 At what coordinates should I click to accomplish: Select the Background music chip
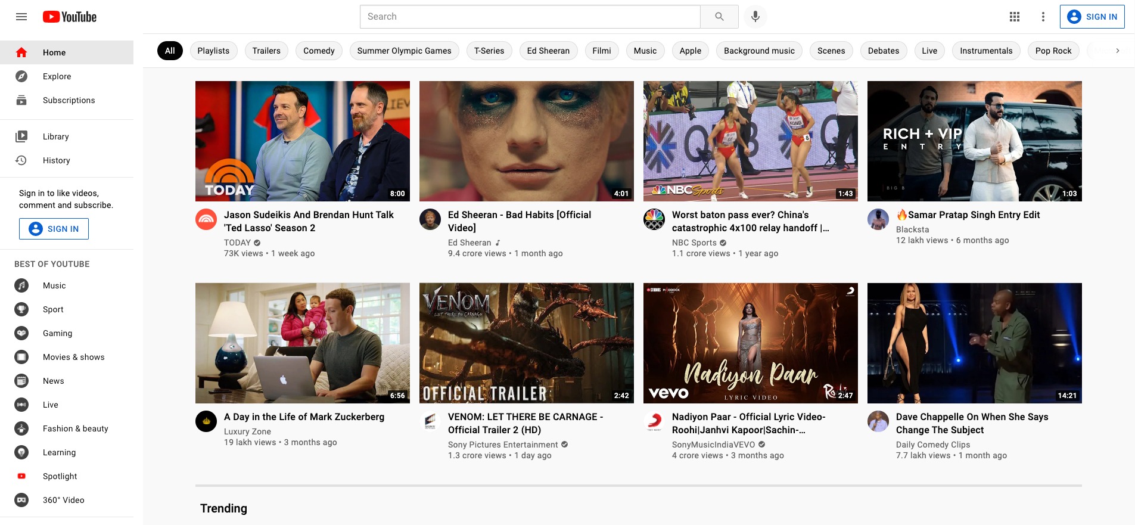point(759,51)
